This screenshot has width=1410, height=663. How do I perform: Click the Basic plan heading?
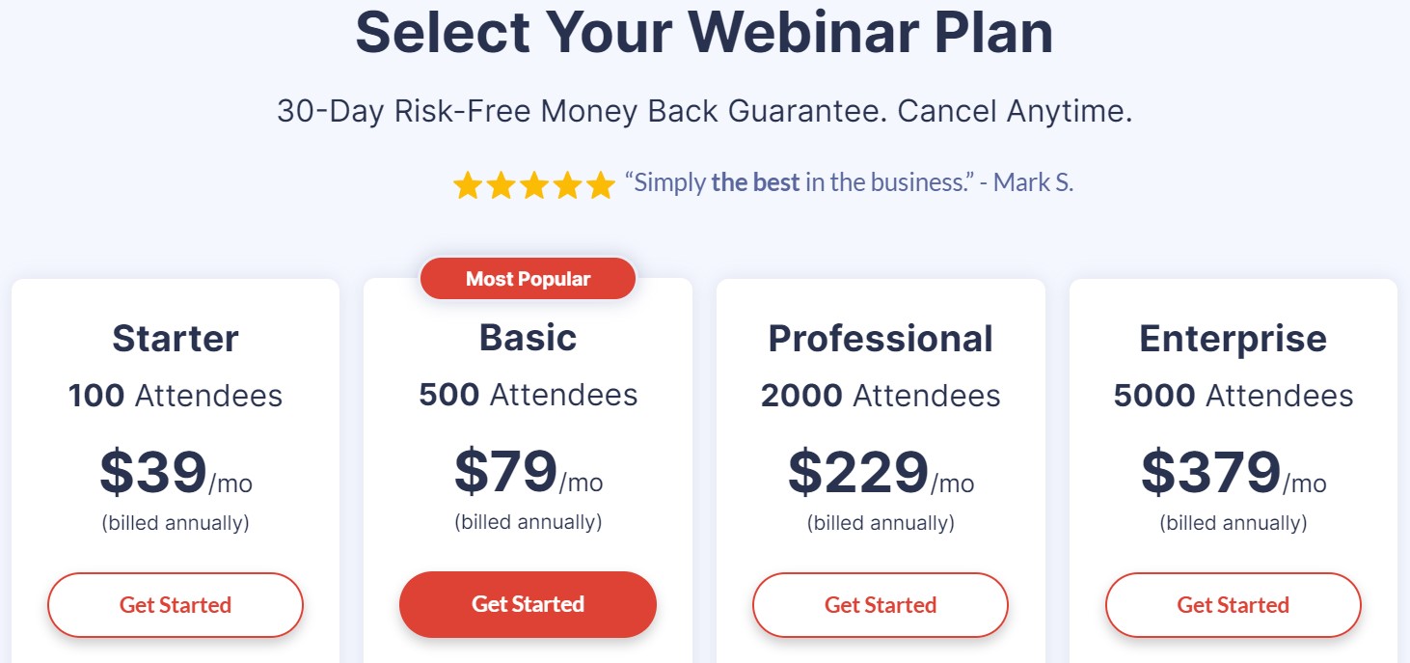pos(528,338)
